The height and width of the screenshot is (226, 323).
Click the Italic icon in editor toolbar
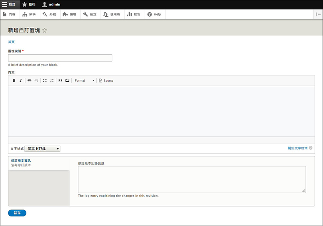click(x=21, y=81)
